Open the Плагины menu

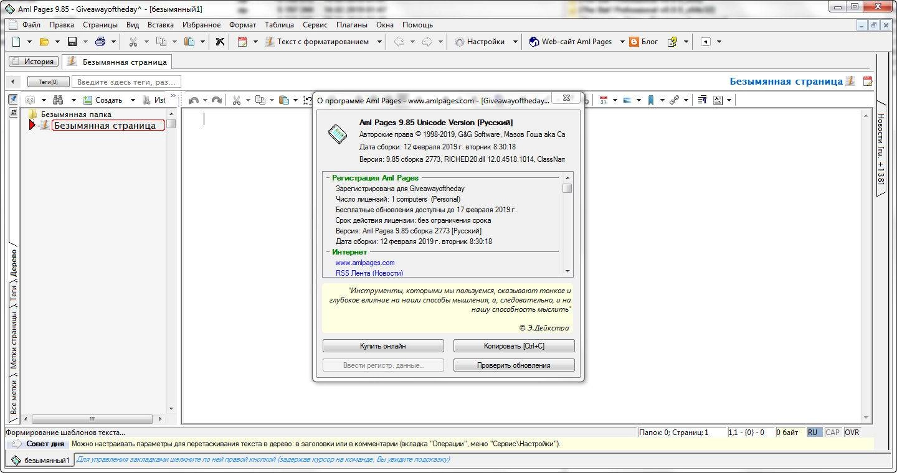(x=351, y=25)
